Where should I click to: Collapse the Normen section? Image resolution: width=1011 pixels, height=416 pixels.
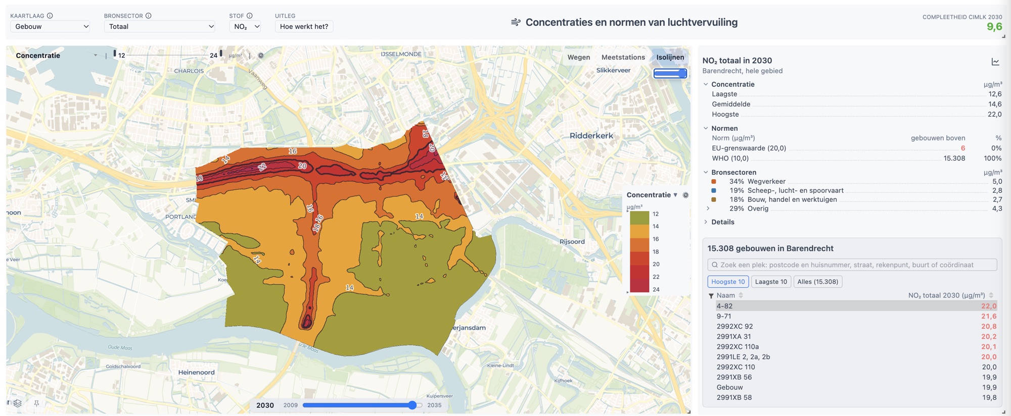pyautogui.click(x=706, y=128)
